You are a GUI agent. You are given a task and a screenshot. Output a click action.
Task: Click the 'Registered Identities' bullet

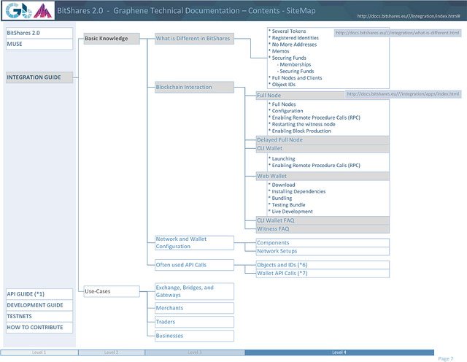click(295, 38)
